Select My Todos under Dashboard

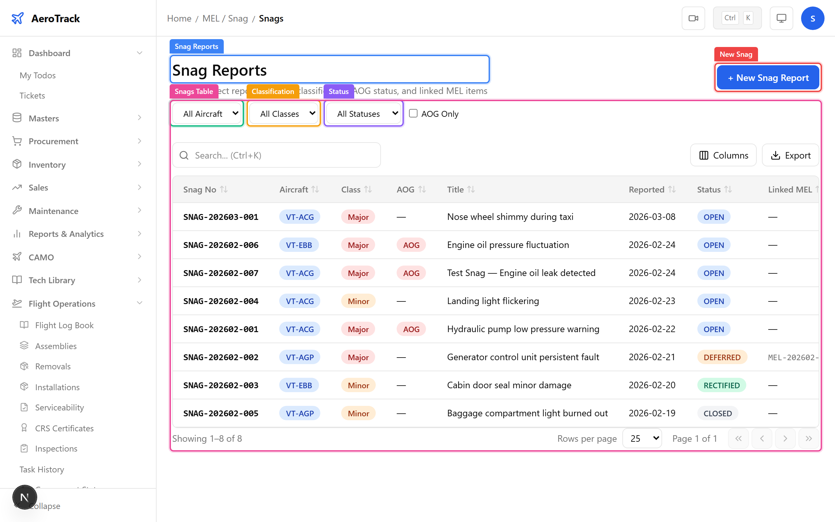click(37, 75)
